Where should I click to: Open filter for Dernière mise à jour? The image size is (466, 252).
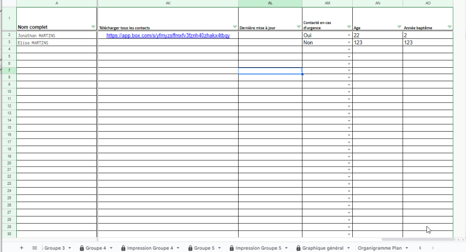(x=299, y=27)
